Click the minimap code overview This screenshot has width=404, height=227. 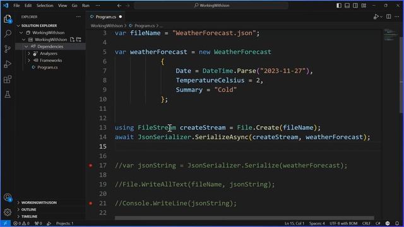coord(390,35)
